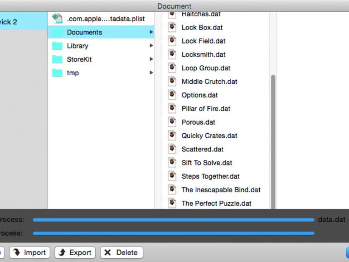Click the tmp folder icon
Screen dimensions: 349x262
(57, 73)
